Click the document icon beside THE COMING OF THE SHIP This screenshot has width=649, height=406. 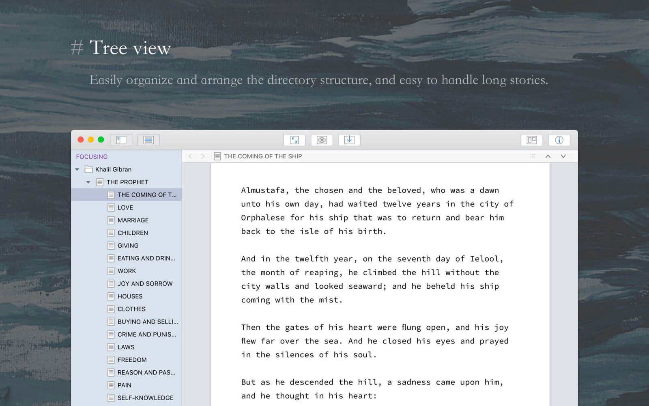tap(217, 156)
